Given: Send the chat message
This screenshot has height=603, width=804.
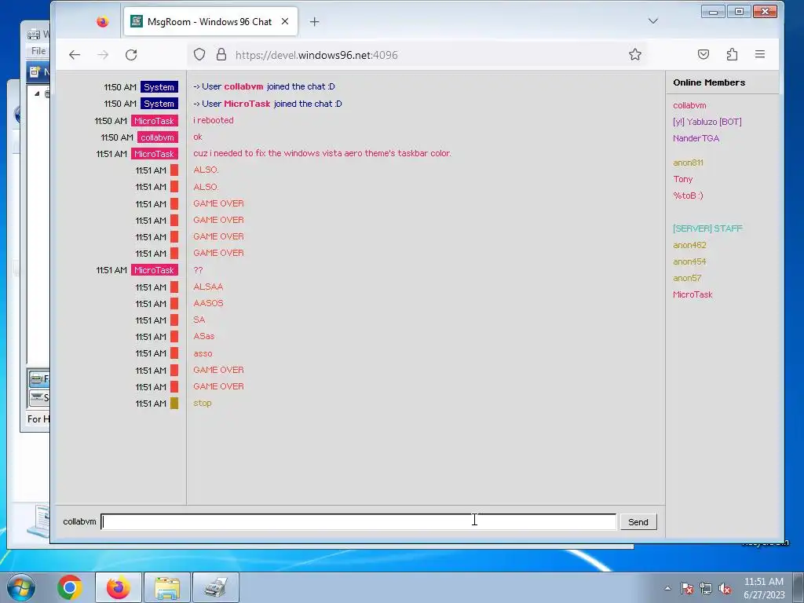Looking at the screenshot, I should tap(638, 521).
